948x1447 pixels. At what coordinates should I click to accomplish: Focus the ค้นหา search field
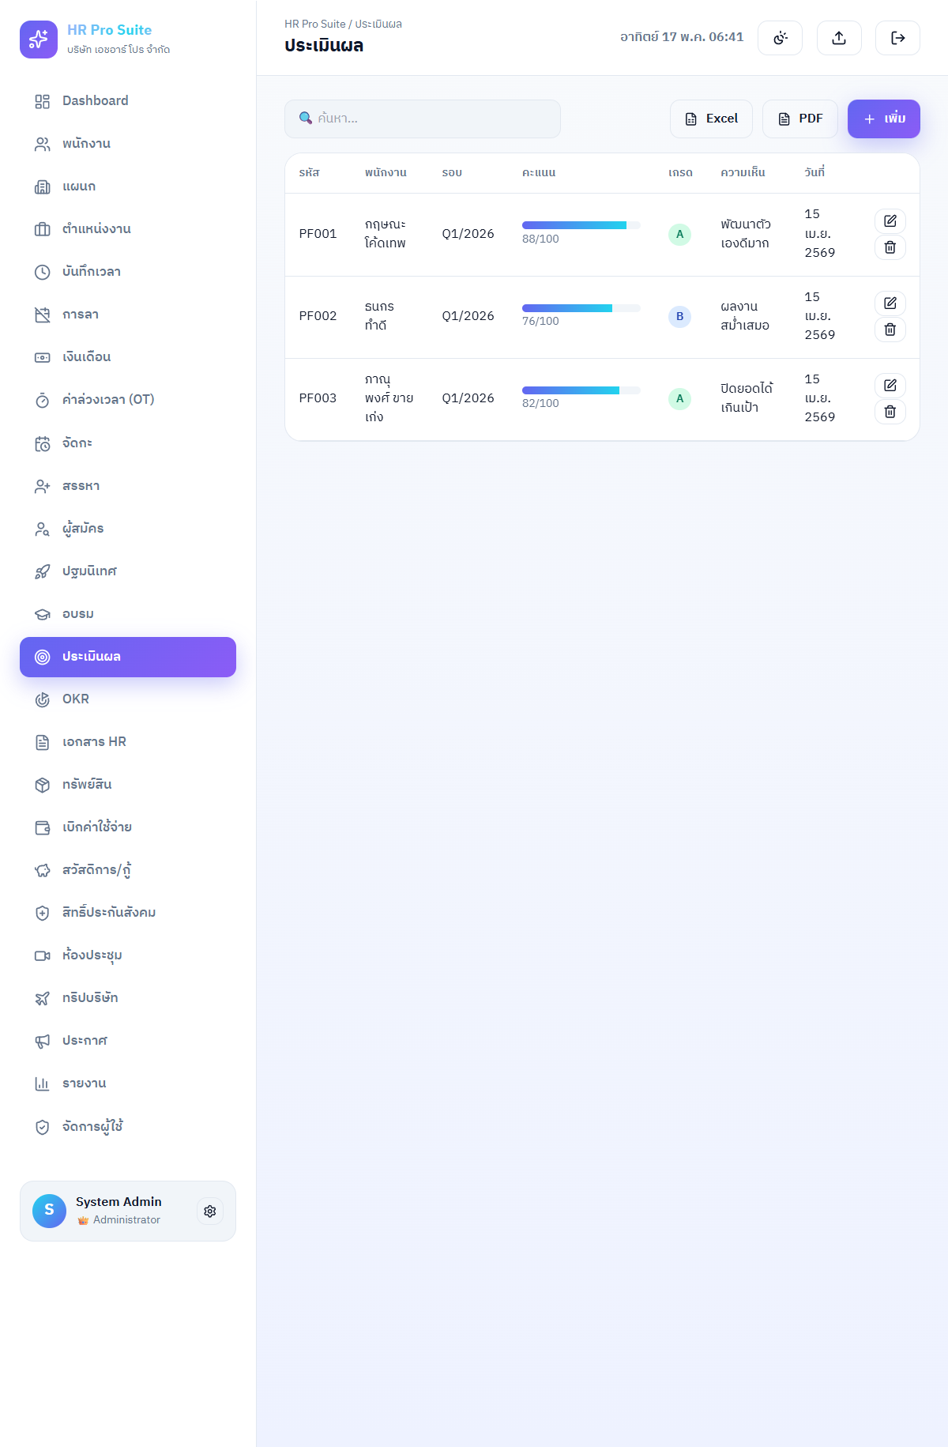coord(423,119)
